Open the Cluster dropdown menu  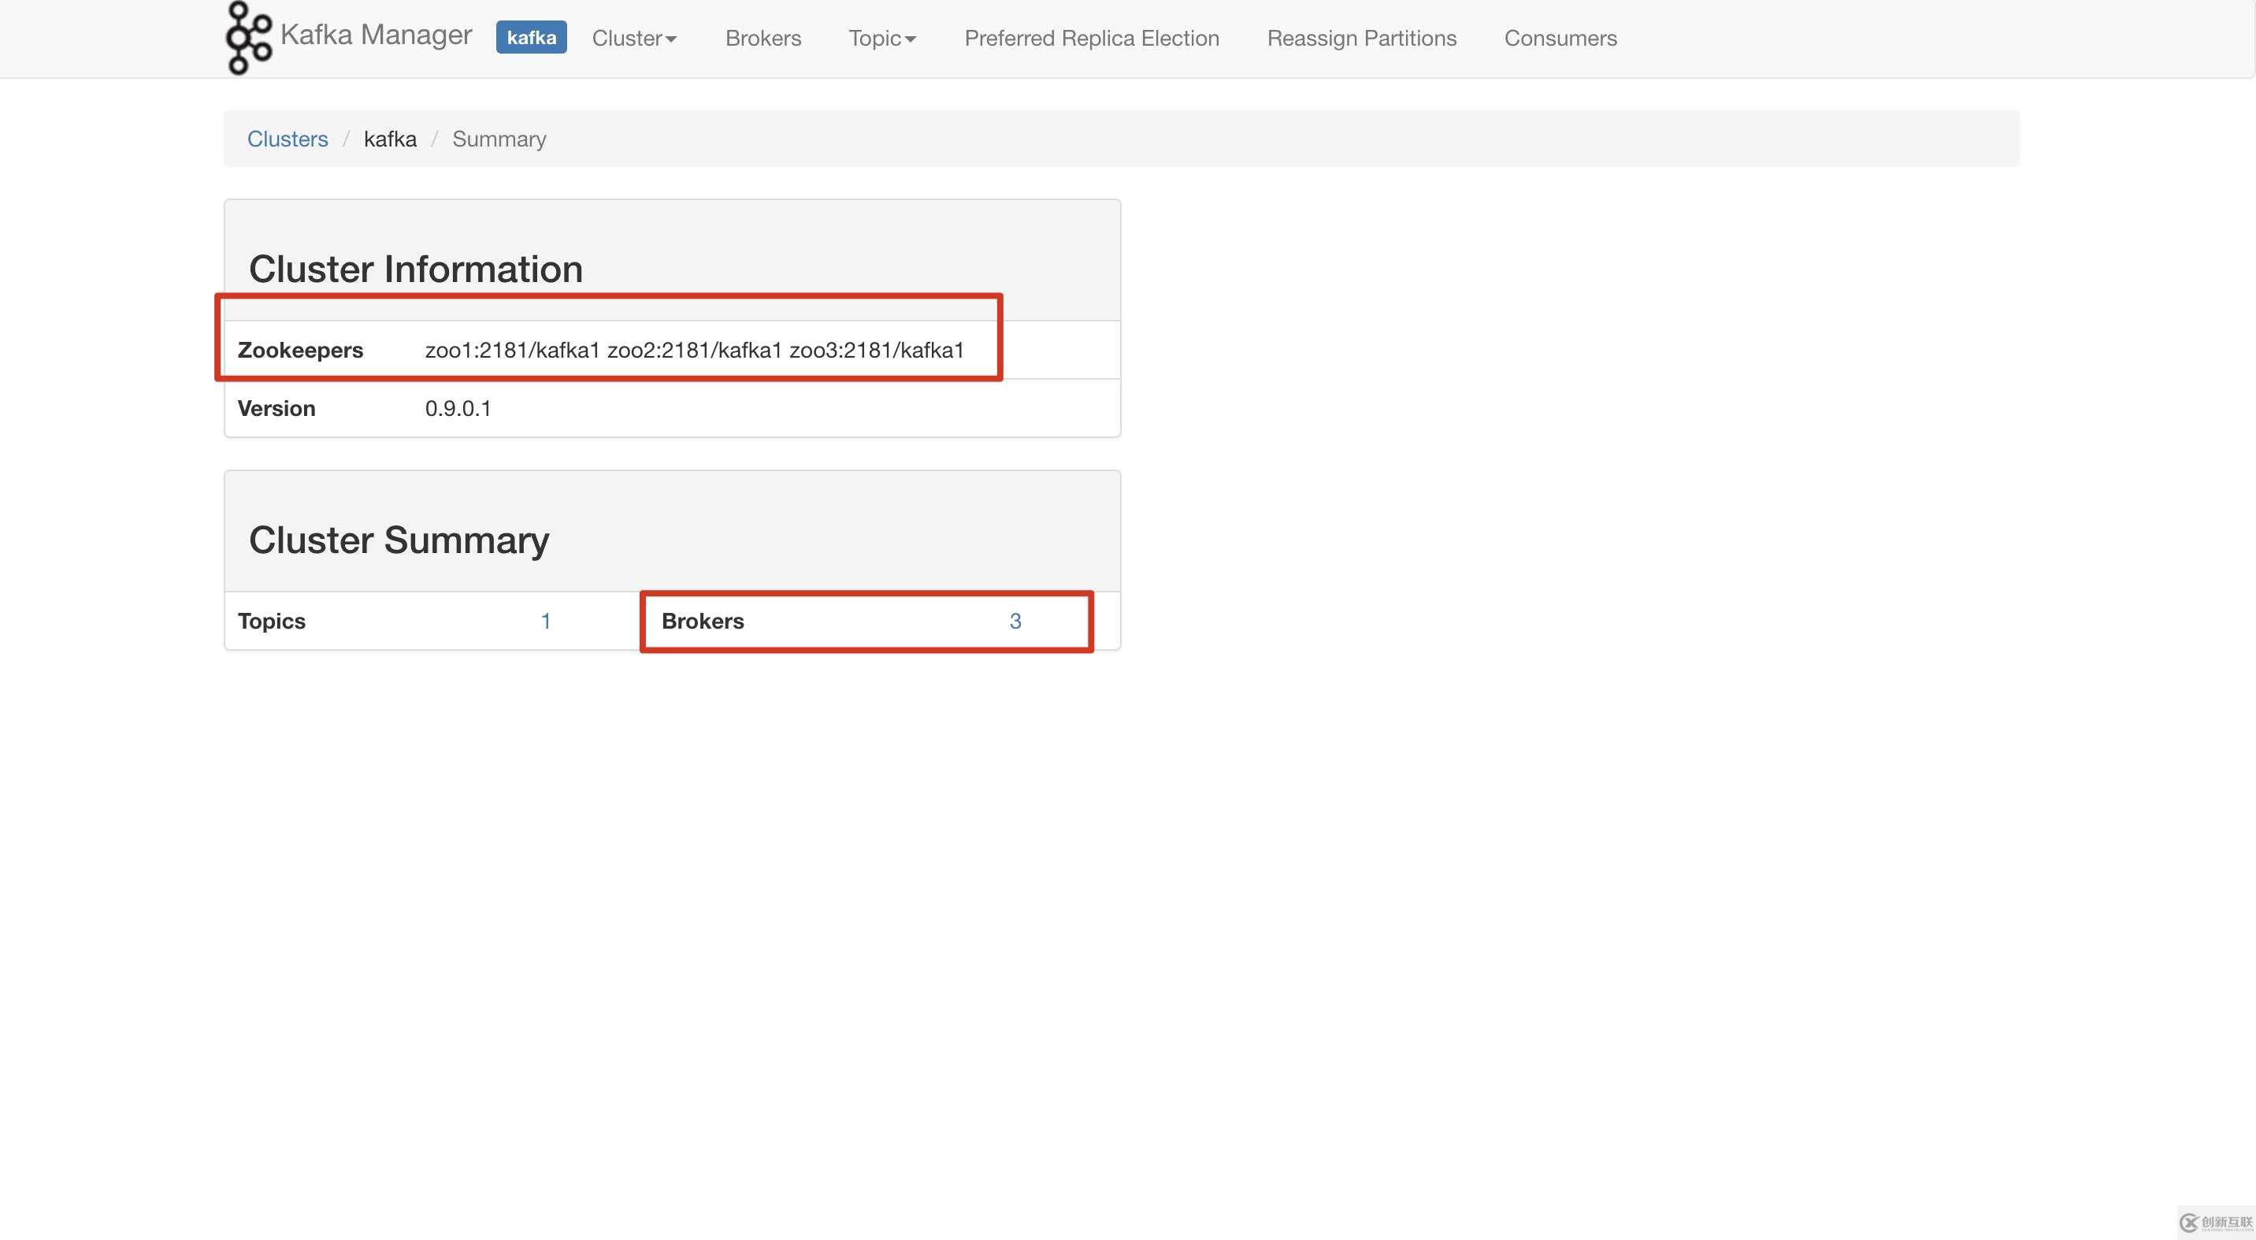(632, 37)
